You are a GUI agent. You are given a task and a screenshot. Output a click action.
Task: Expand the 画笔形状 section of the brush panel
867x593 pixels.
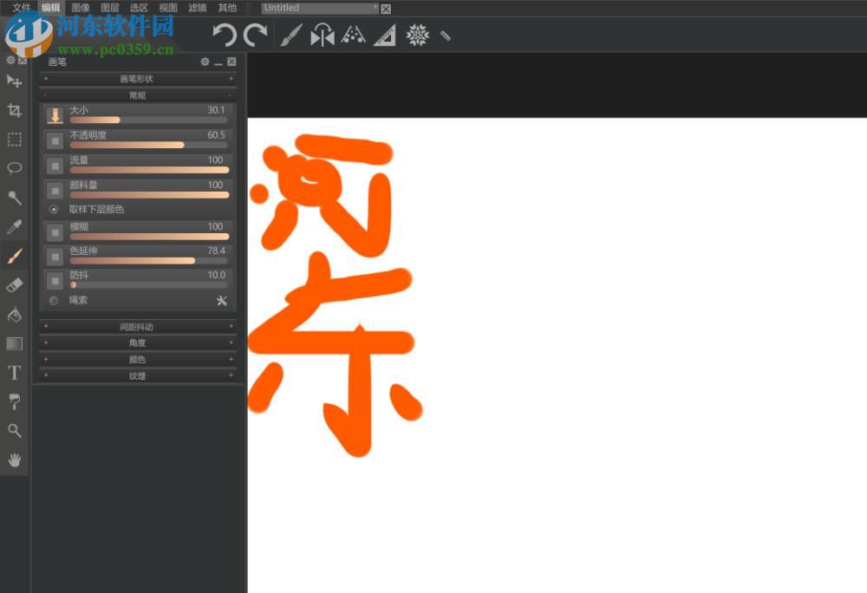[137, 78]
